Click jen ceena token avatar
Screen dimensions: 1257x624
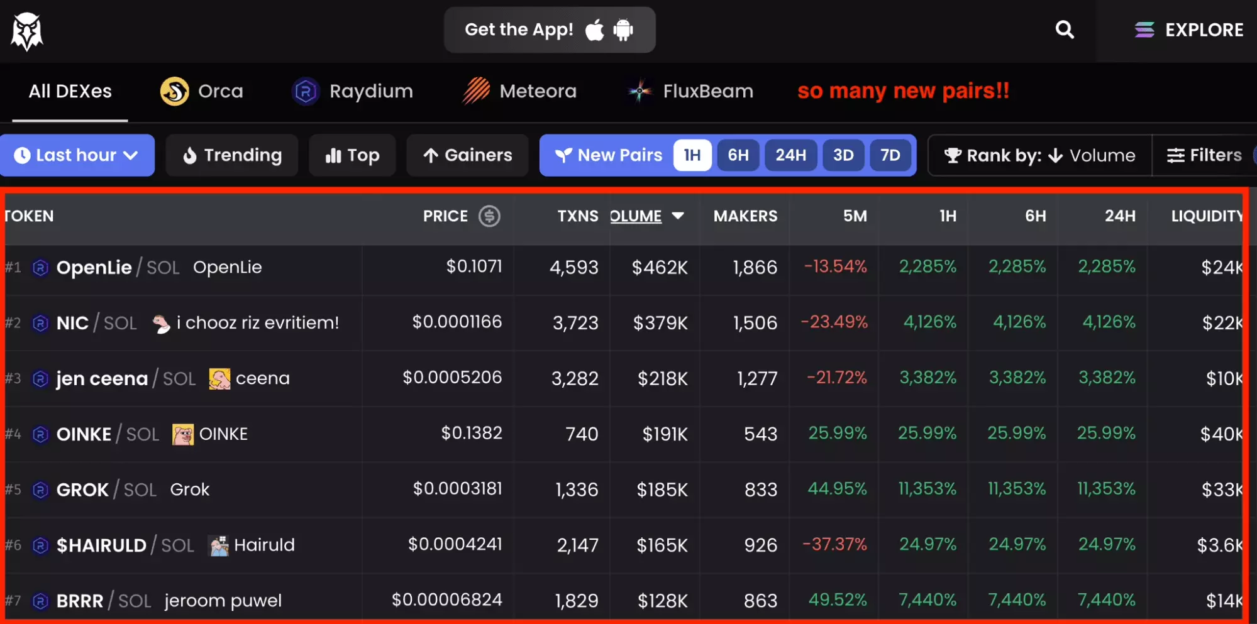click(219, 379)
